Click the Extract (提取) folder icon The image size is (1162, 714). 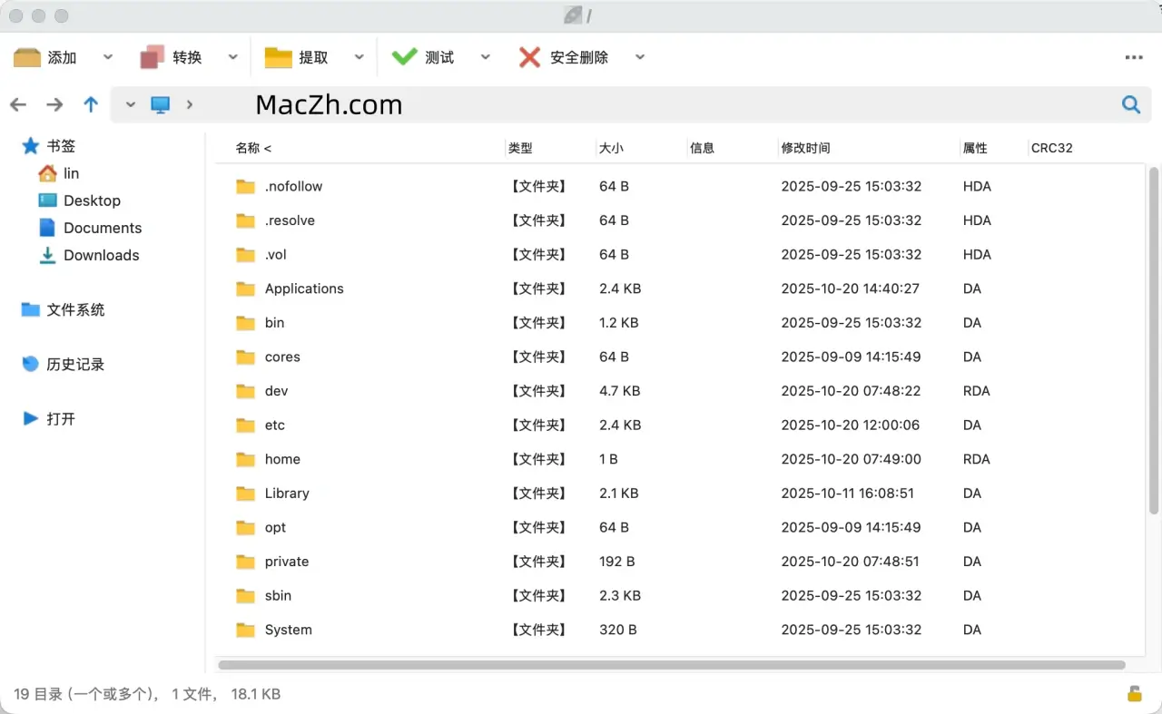pyautogui.click(x=278, y=57)
